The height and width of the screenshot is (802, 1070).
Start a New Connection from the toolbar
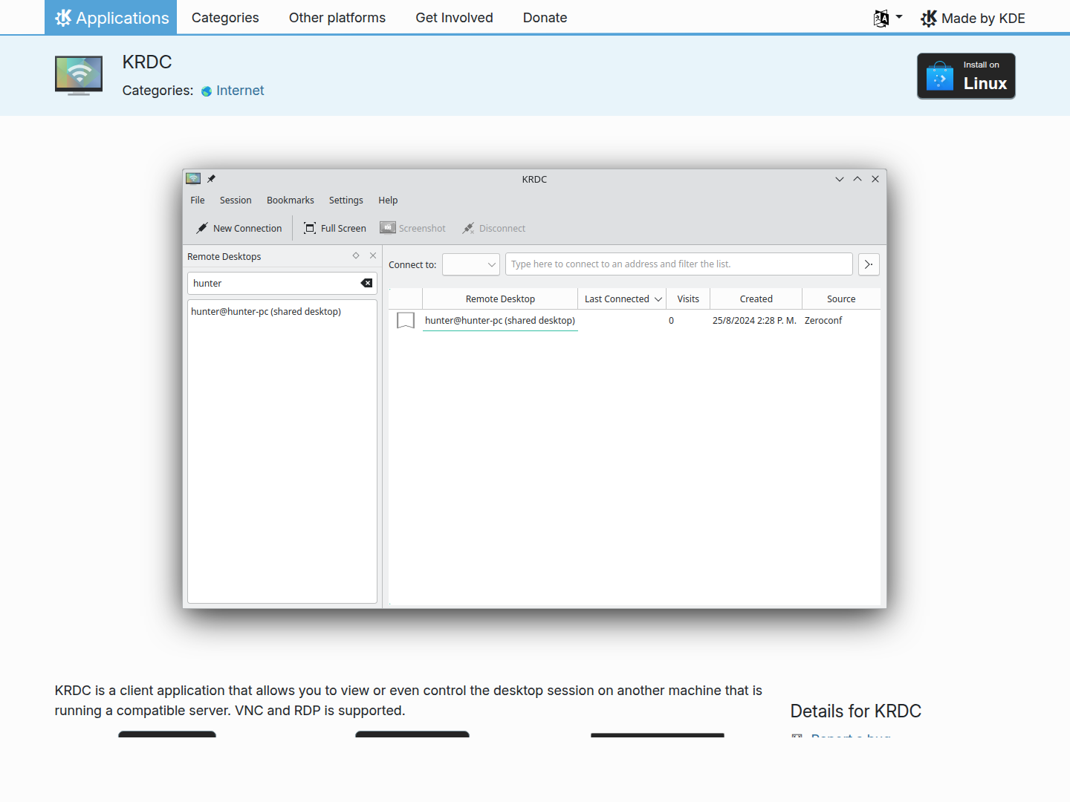239,229
